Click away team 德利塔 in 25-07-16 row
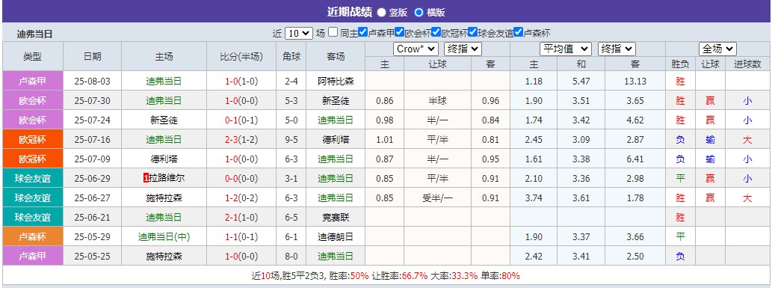The width and height of the screenshot is (775, 288). coord(336,140)
